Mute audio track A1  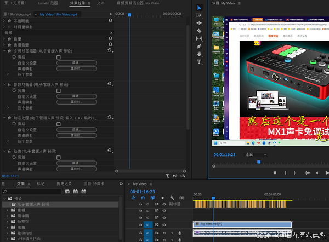tap(164, 233)
